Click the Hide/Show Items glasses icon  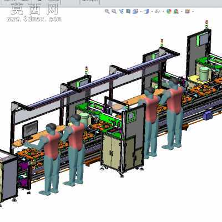tap(158, 12)
